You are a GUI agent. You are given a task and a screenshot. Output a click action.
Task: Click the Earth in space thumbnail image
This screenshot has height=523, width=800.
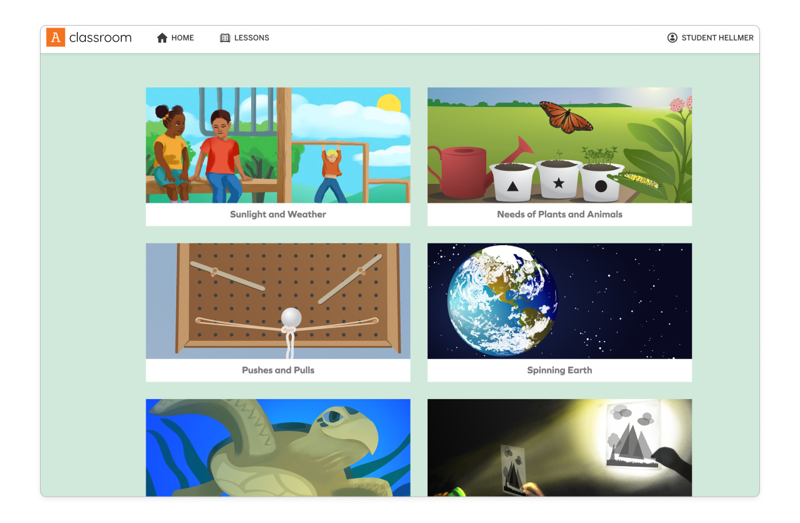click(559, 301)
